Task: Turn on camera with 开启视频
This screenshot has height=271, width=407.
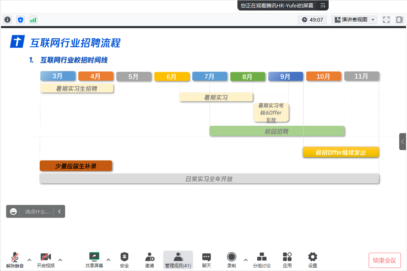Action: coord(46,260)
